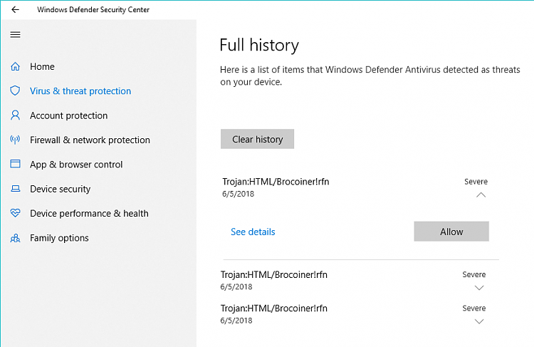The height and width of the screenshot is (347, 534).
Task: Open the hamburger navigation menu
Action: 16,34
